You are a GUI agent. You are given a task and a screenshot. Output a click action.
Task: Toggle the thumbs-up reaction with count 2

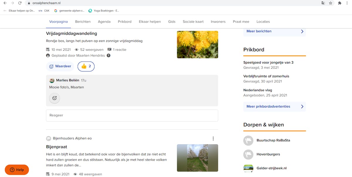point(86,67)
